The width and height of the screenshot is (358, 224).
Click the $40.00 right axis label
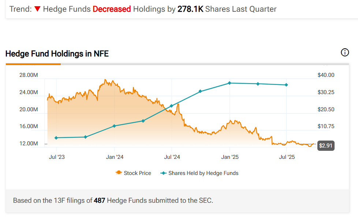326,75
